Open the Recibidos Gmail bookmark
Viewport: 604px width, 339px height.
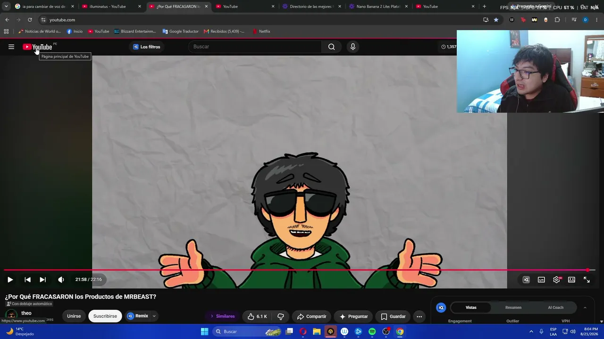pos(224,32)
